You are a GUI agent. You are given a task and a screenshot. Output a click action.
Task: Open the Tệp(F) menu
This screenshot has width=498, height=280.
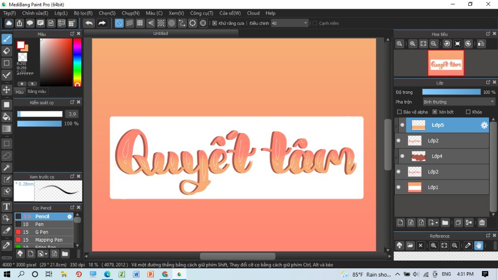click(x=10, y=13)
